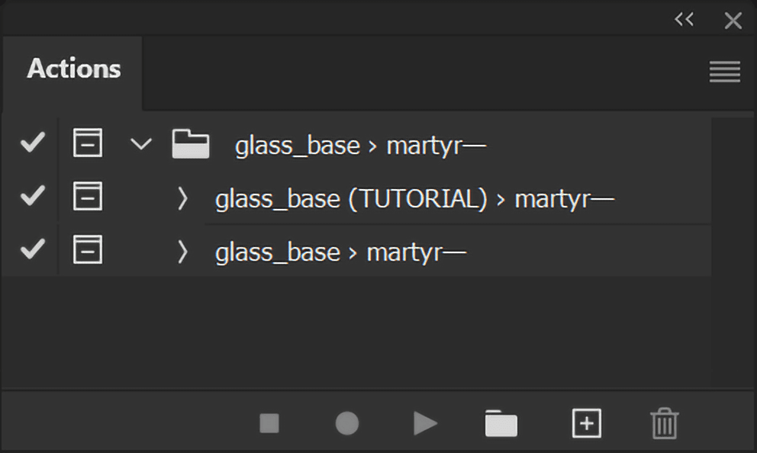Play the selected action

click(x=425, y=423)
